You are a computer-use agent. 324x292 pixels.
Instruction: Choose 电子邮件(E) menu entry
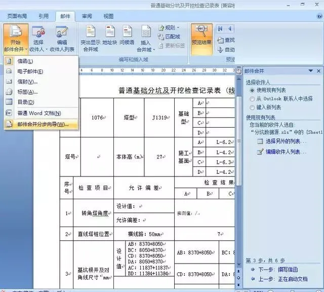pyautogui.click(x=41, y=71)
